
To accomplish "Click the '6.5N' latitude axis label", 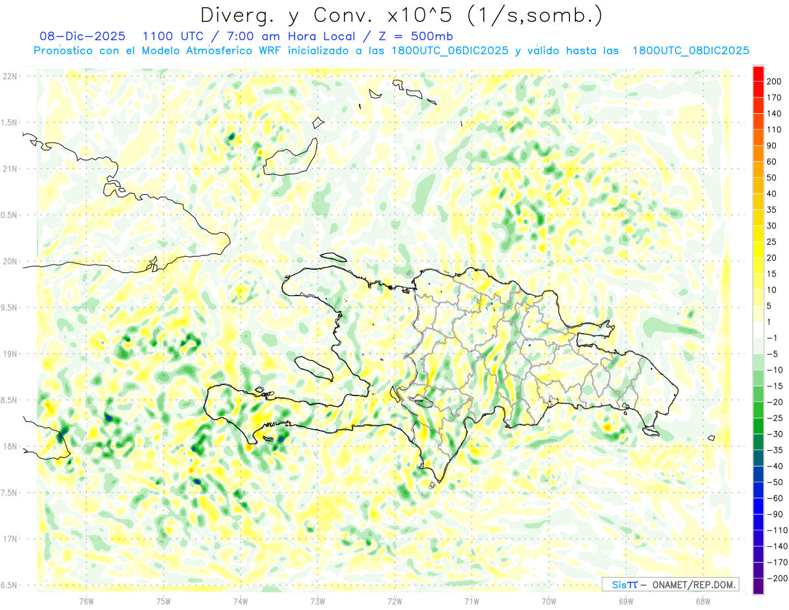I will pos(9,585).
